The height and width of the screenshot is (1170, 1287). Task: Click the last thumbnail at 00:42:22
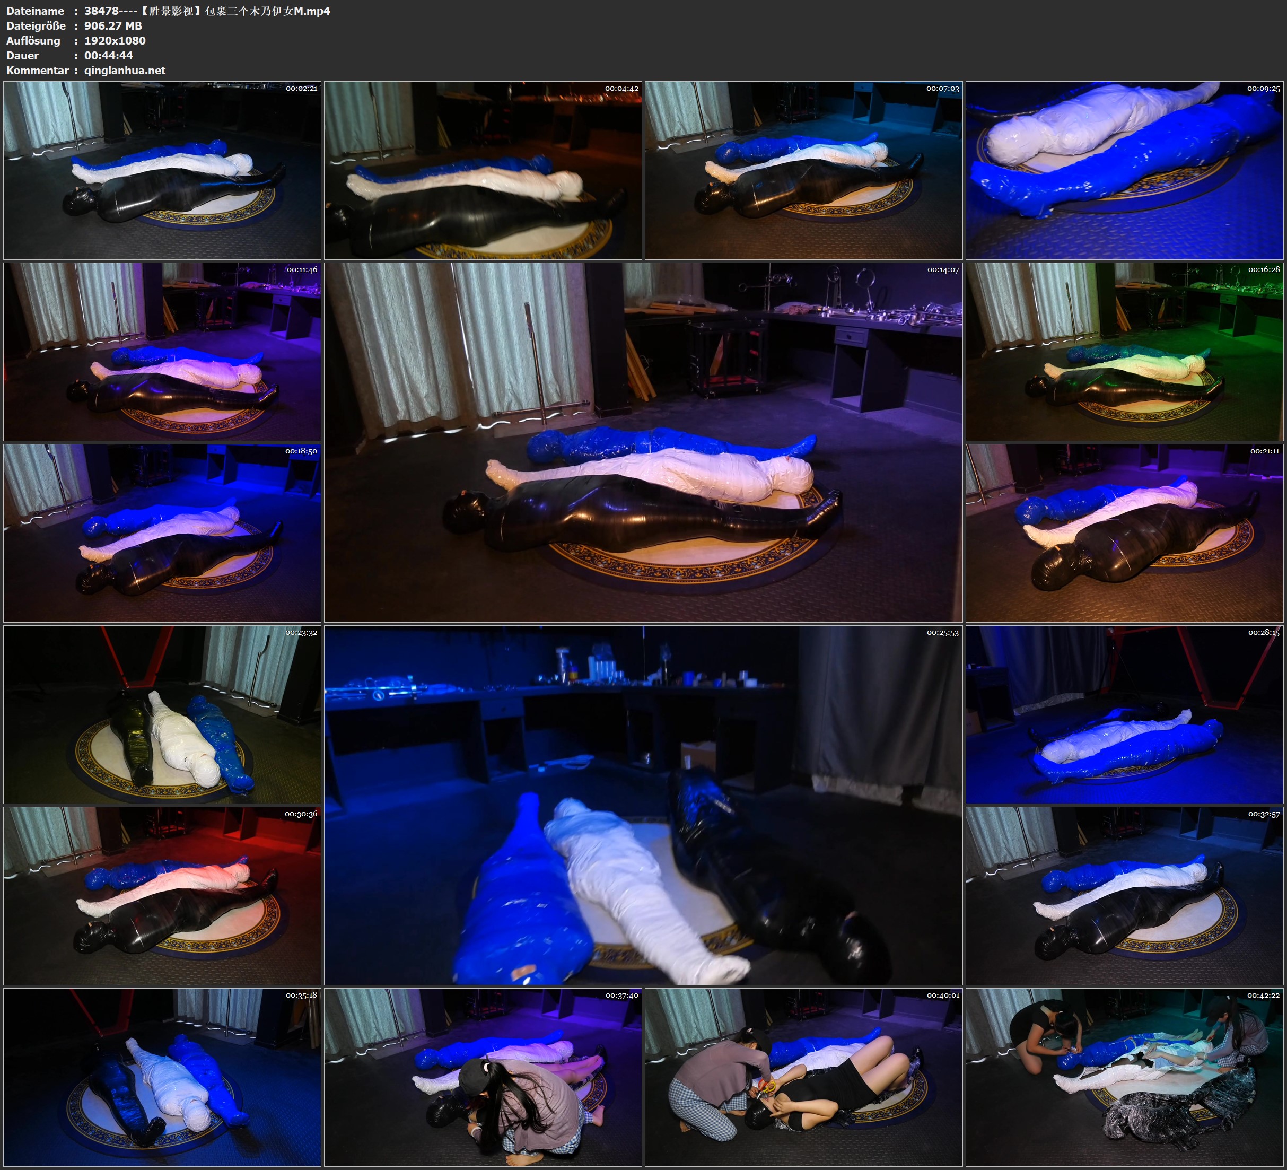coord(1124,1077)
